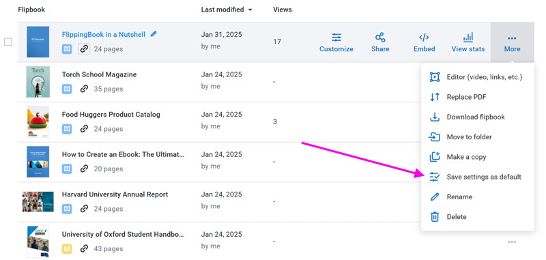Toggle the More menu button
This screenshot has height=260, width=546.
pyautogui.click(x=512, y=42)
